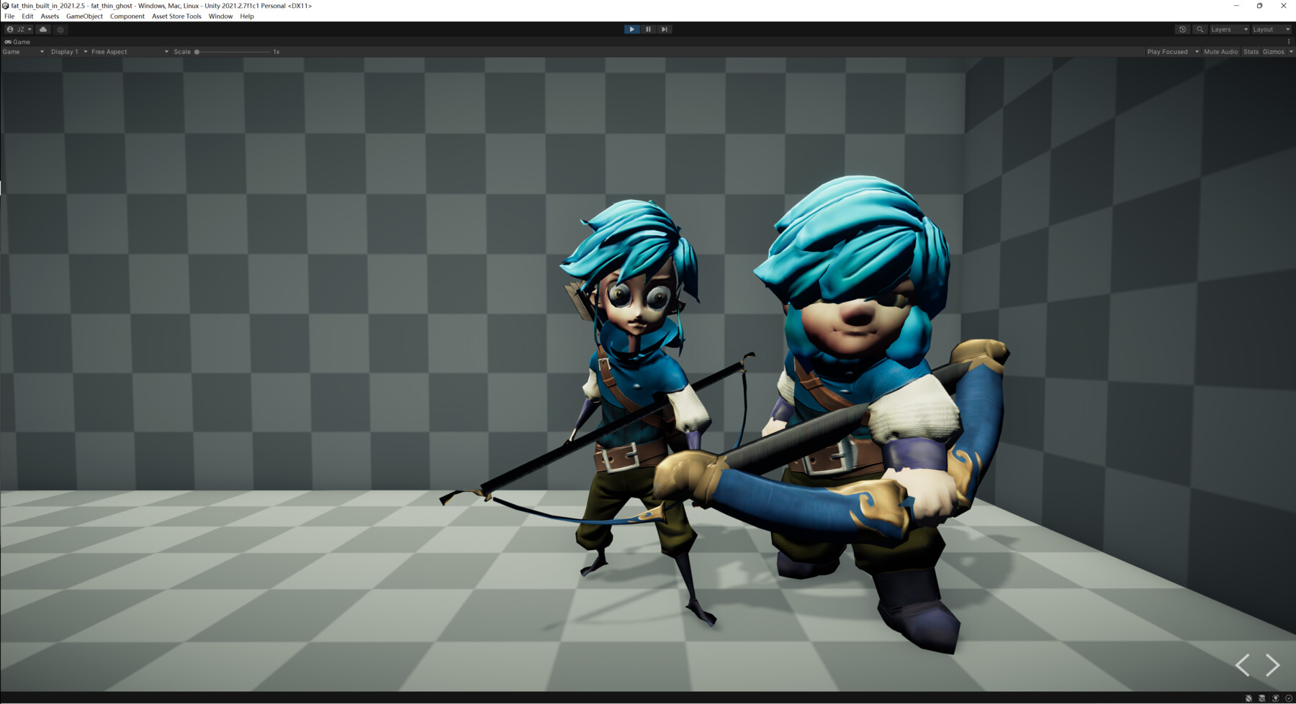Toggle Mute Audio in the Game view
The height and width of the screenshot is (704, 1296).
tap(1220, 51)
